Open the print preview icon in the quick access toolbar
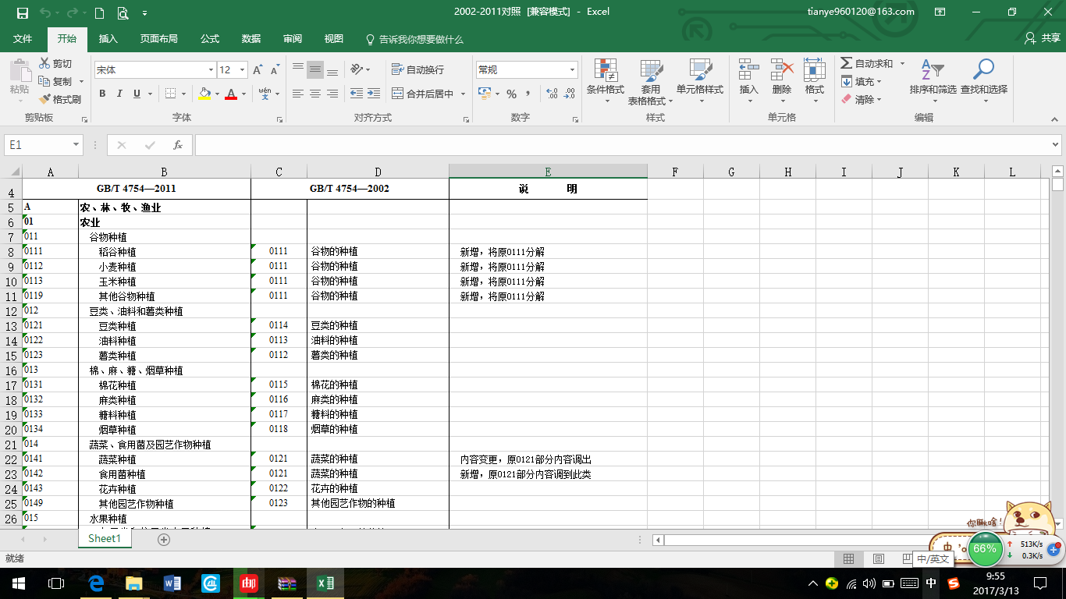Screen dimensions: 1066x599 [123, 12]
